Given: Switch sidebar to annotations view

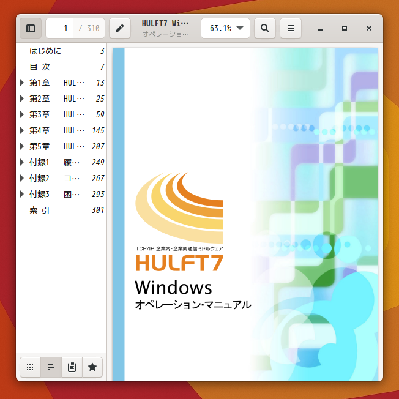Looking at the screenshot, I should pos(72,367).
